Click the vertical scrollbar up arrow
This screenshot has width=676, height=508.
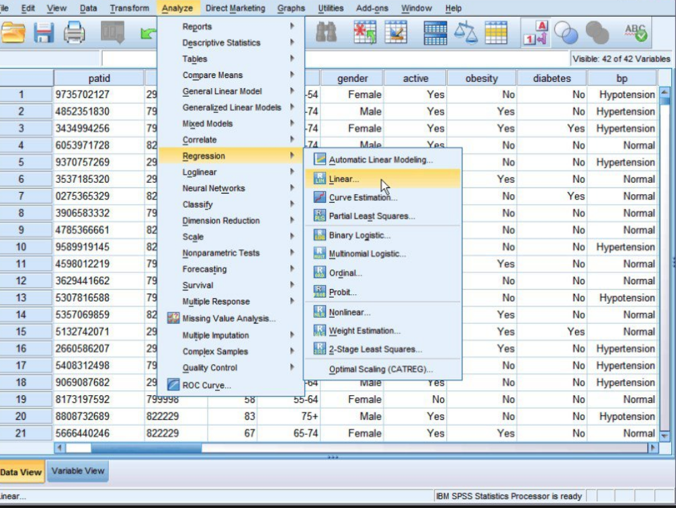(x=665, y=92)
